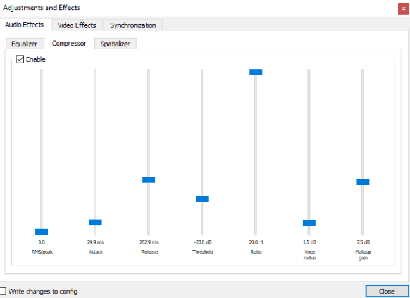Click the top of the Attack slider track

tap(95, 72)
